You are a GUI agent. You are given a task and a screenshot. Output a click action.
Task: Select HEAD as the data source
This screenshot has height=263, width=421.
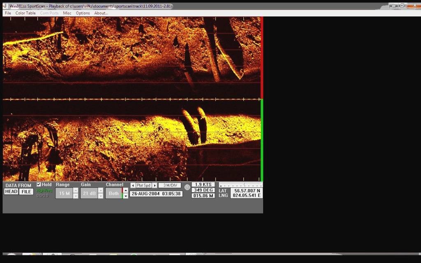[11, 192]
